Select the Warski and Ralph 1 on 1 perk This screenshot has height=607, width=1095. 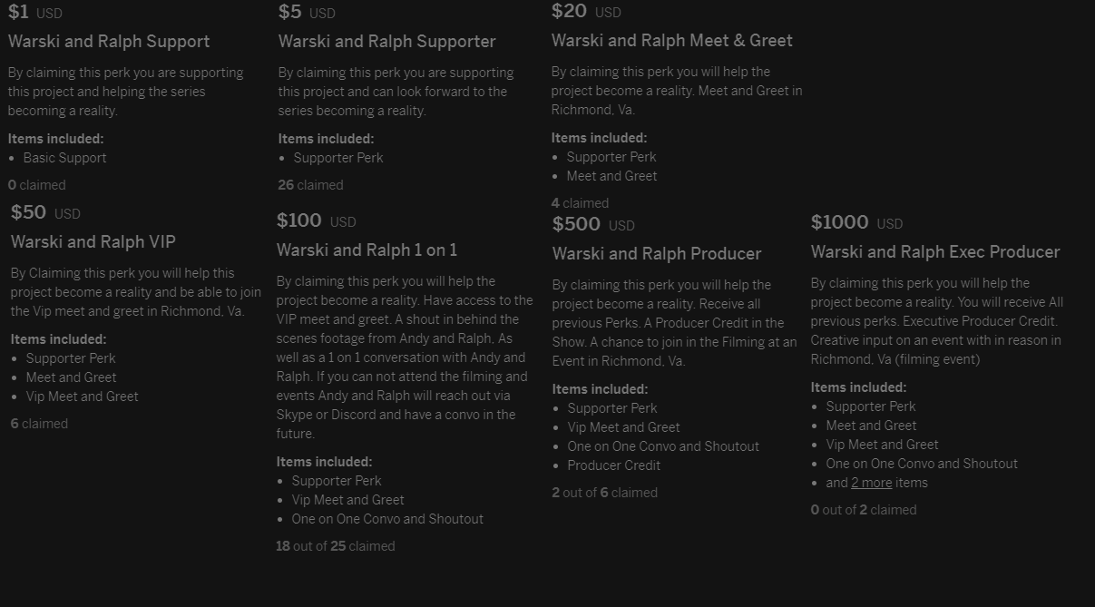pos(367,250)
